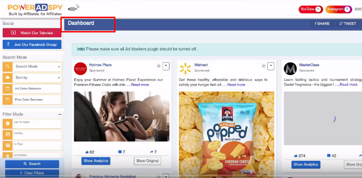Screen dimensions: 362x178
Task: Expand the Sort by dropdown
Action: pos(37,78)
